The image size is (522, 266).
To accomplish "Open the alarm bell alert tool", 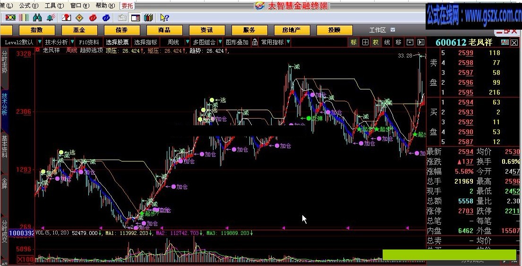I will [51, 17].
